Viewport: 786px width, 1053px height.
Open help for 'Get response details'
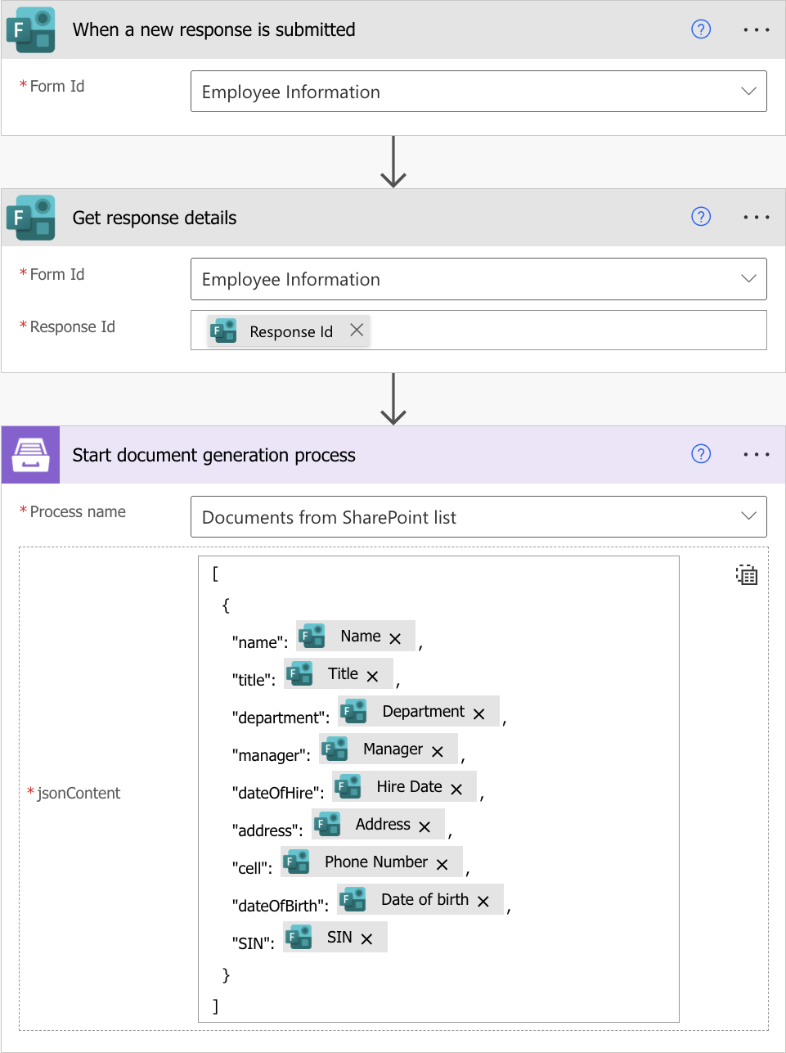coord(701,217)
